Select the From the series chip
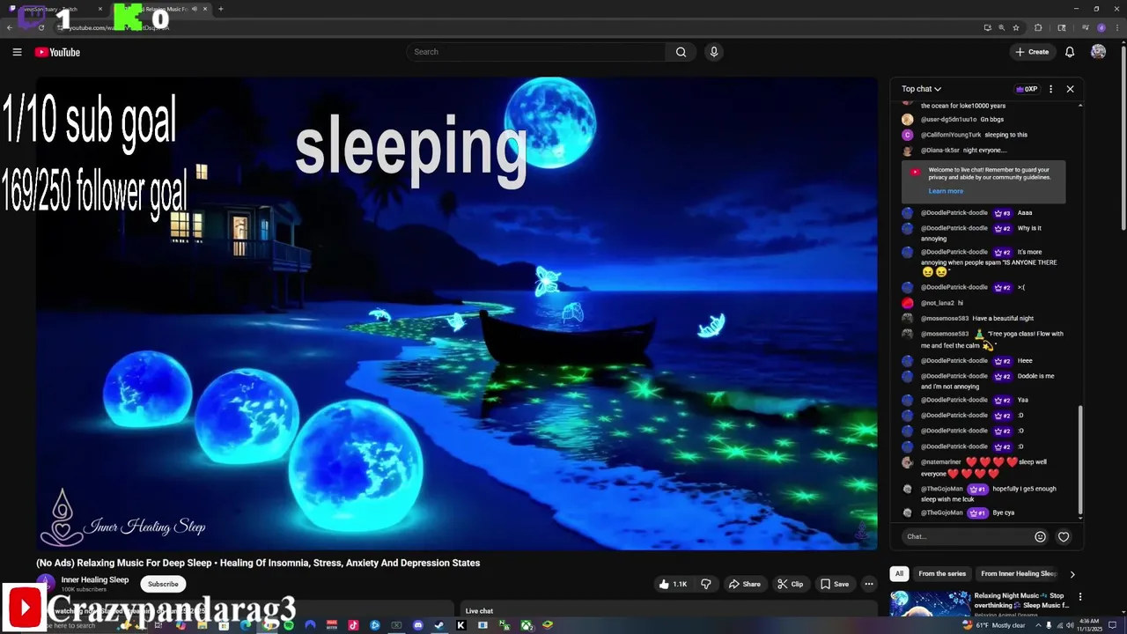The width and height of the screenshot is (1127, 634). click(x=942, y=573)
